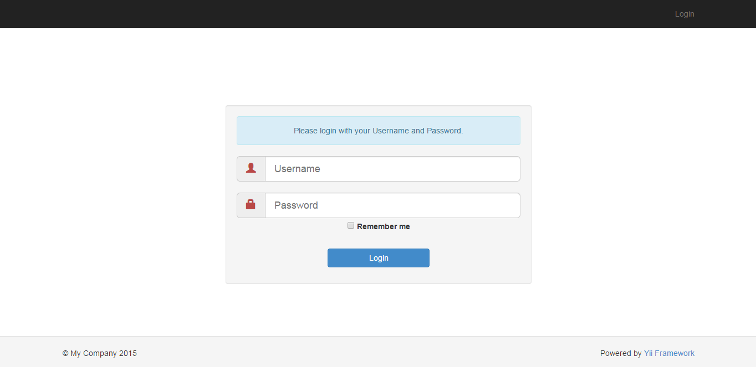The width and height of the screenshot is (756, 367).
Task: Tick the Remember me checkbox
Action: [351, 225]
